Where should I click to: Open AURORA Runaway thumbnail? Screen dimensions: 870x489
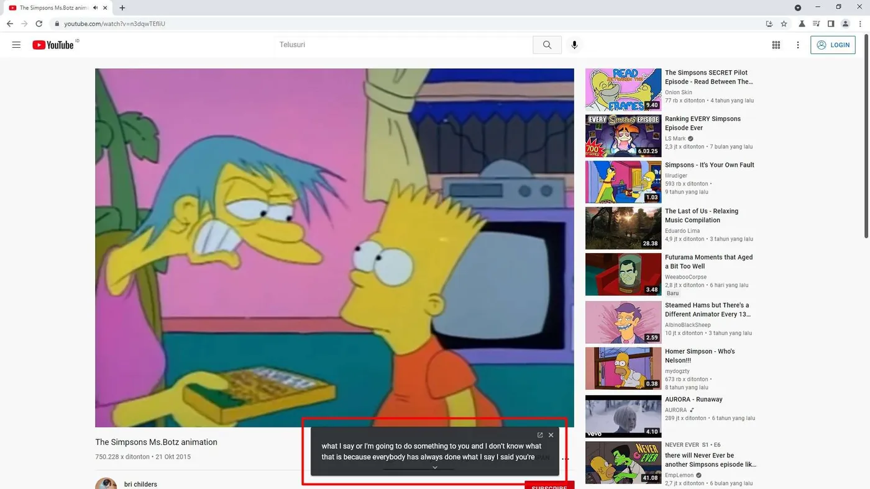(x=623, y=416)
